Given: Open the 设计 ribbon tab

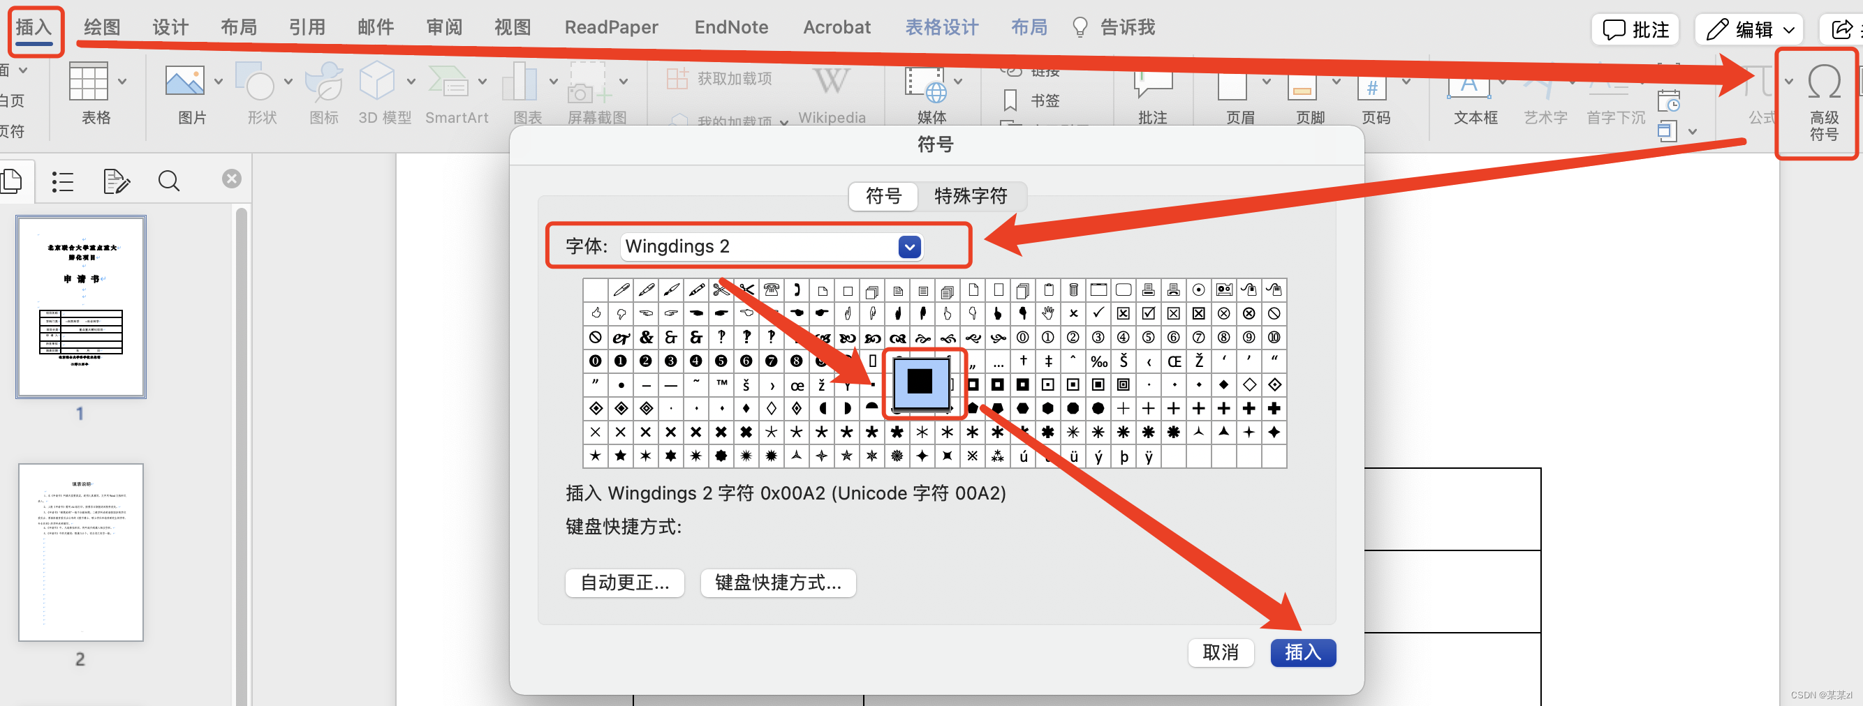Looking at the screenshot, I should (170, 27).
